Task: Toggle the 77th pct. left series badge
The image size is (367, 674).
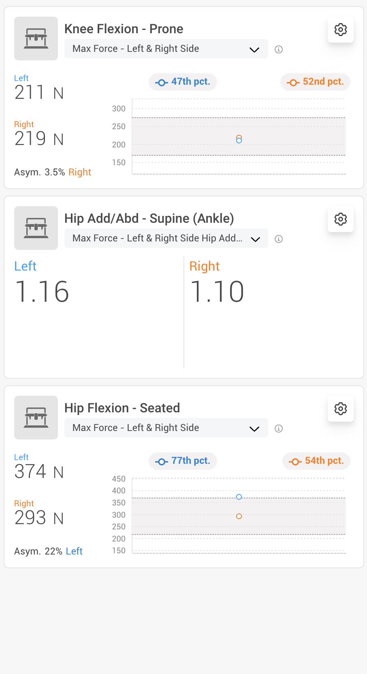Action: click(x=183, y=461)
